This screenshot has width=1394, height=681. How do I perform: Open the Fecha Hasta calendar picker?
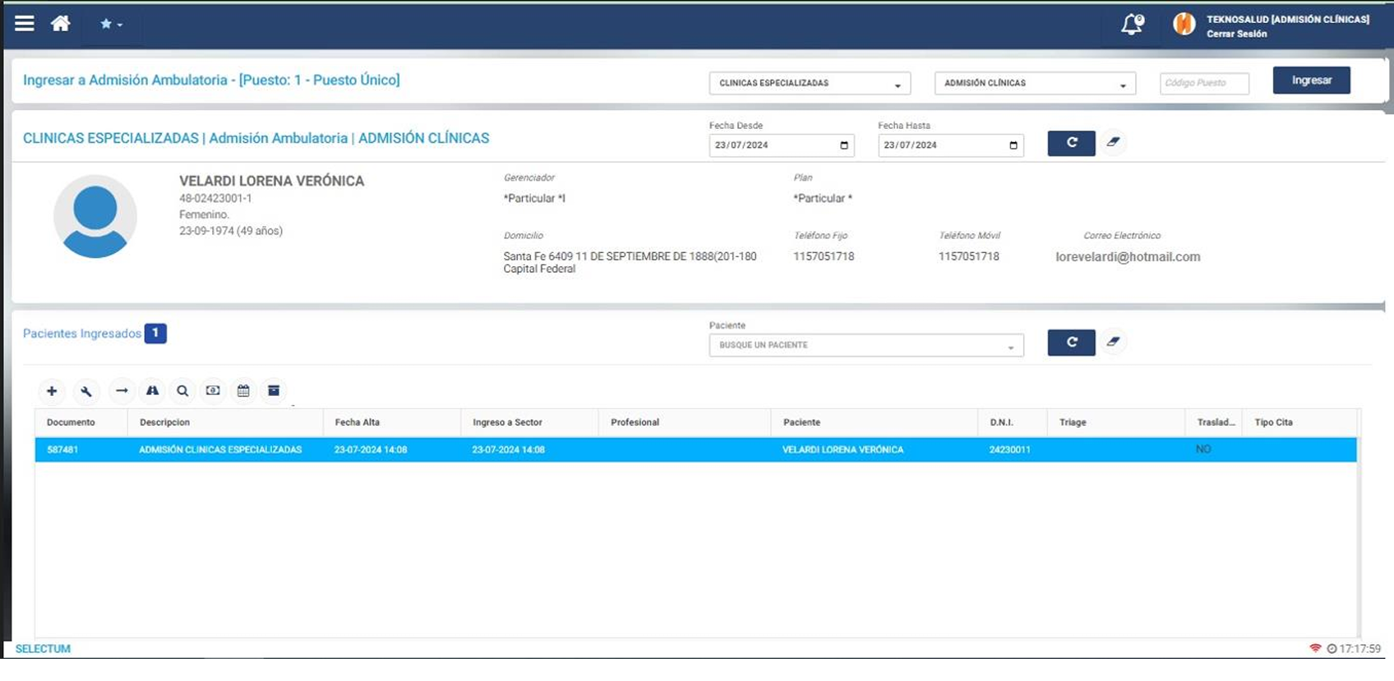click(1013, 145)
